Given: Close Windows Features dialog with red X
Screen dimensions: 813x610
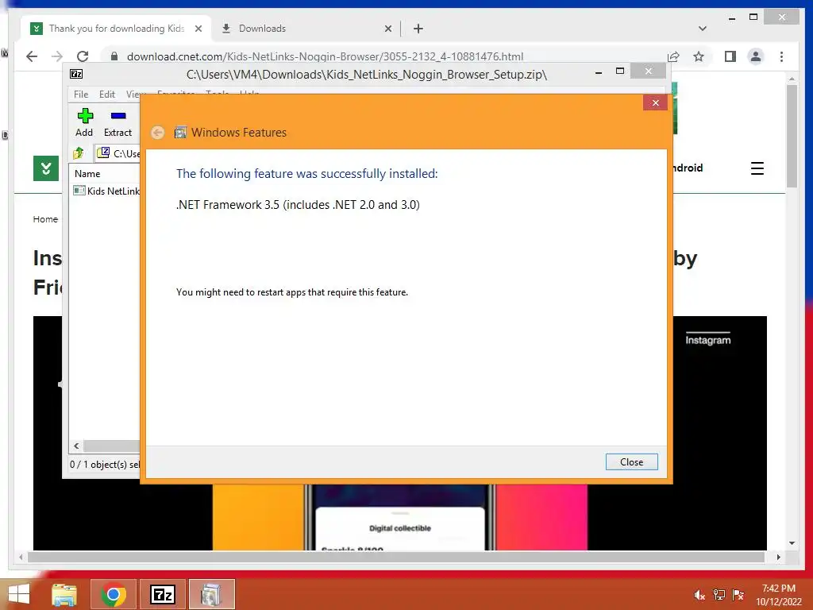Looking at the screenshot, I should tap(655, 102).
